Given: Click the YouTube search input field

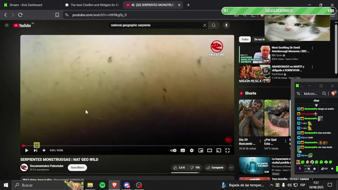Looking at the screenshot, I should point(156,25).
